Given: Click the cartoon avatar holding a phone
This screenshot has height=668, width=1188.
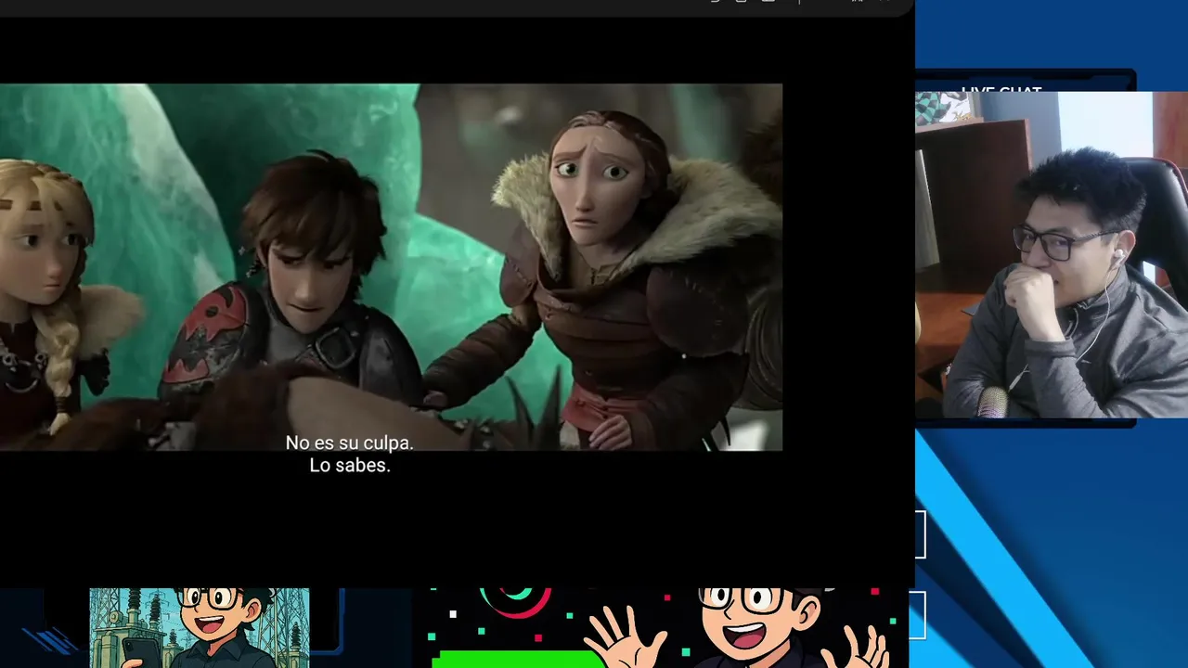Looking at the screenshot, I should click(200, 627).
